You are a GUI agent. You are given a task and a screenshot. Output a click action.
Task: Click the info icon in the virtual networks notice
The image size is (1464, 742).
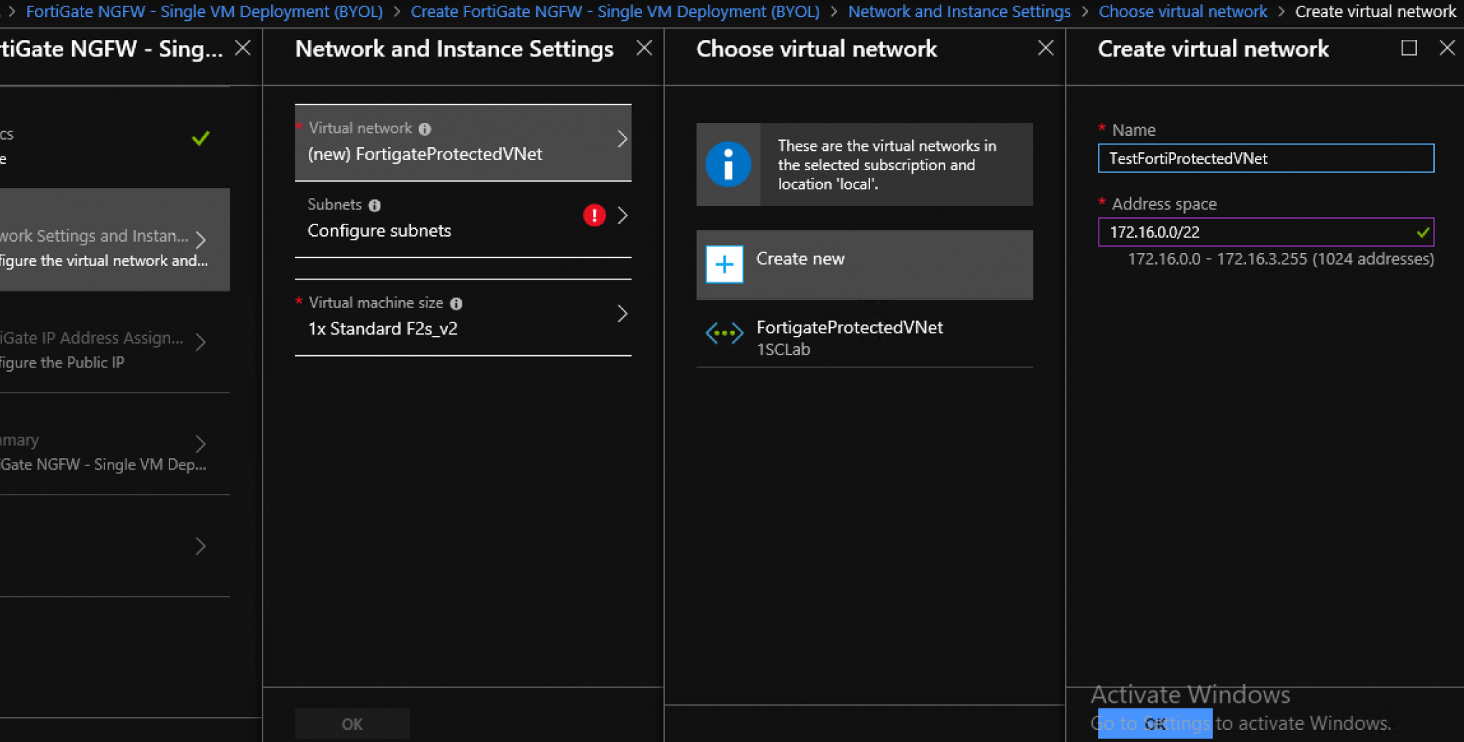pos(728,164)
